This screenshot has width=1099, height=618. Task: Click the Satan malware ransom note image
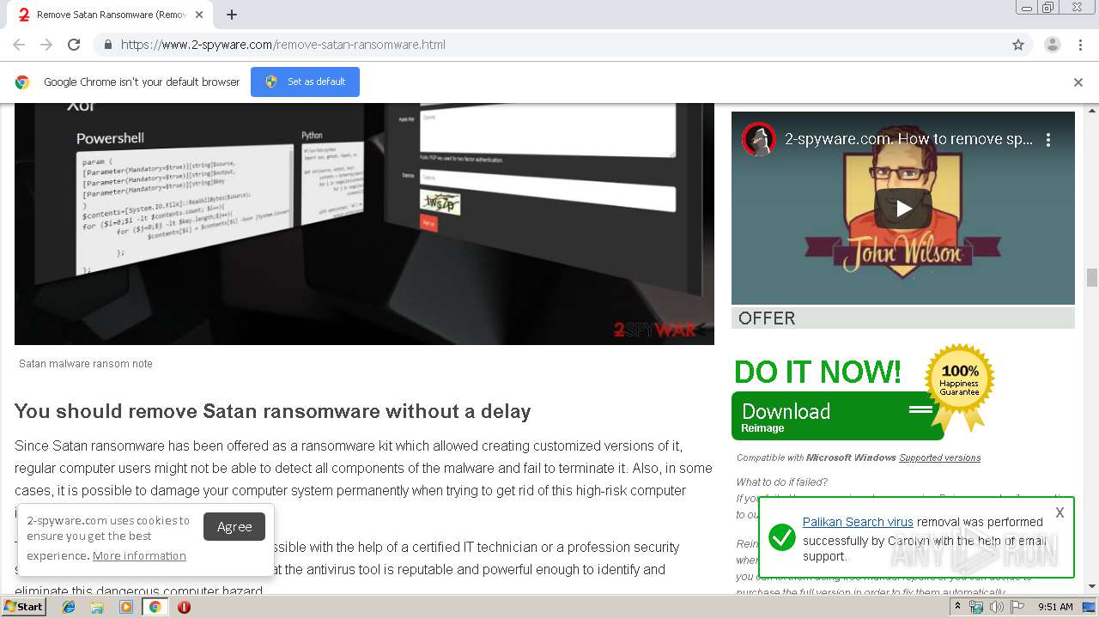(364, 224)
